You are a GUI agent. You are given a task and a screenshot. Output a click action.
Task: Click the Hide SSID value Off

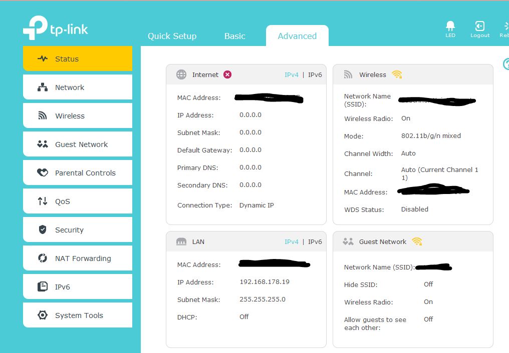(x=428, y=284)
